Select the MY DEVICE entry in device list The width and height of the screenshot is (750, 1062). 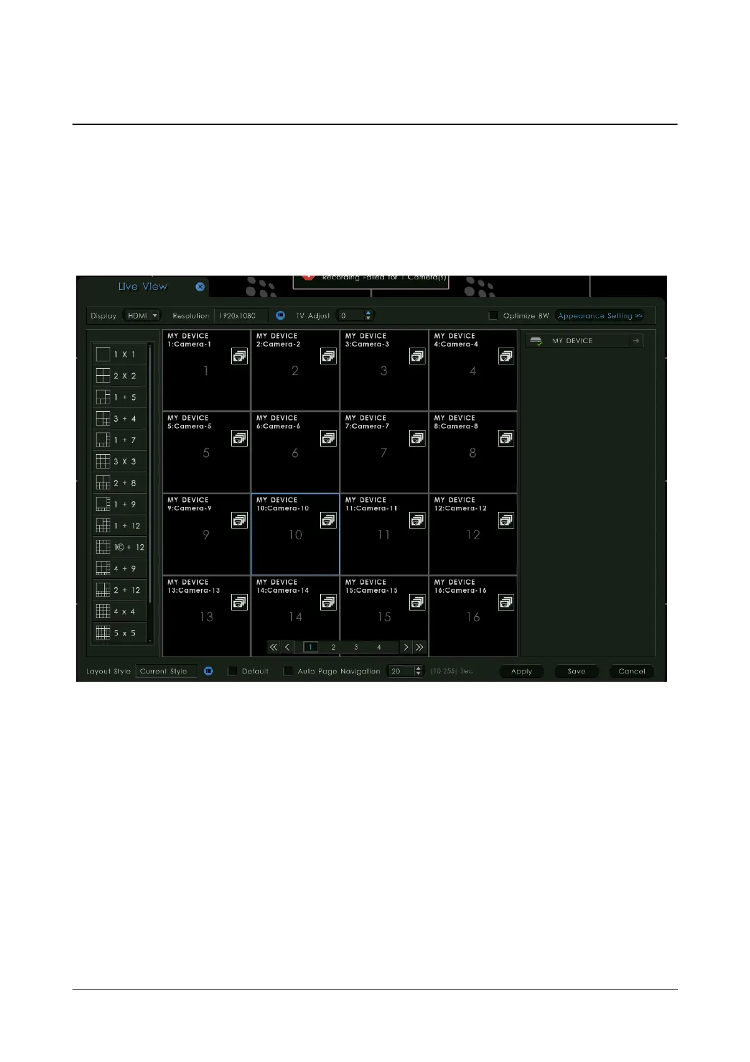click(x=578, y=341)
